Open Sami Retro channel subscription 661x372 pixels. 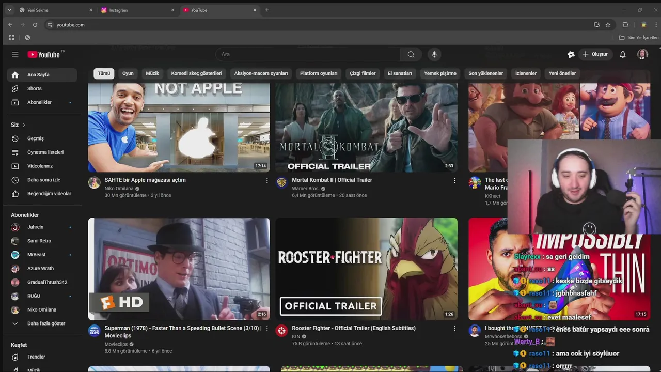[41, 241]
